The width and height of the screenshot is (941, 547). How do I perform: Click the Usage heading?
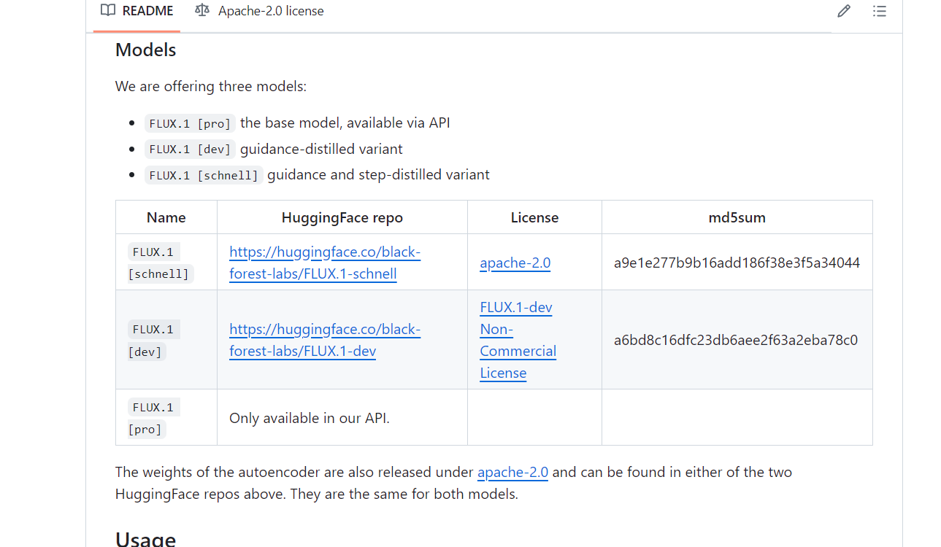point(145,539)
